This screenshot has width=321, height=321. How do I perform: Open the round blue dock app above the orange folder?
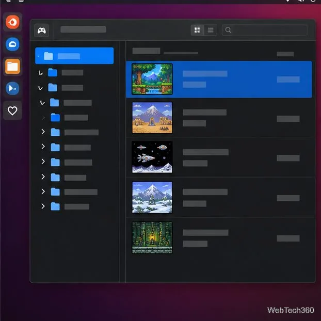pos(12,44)
